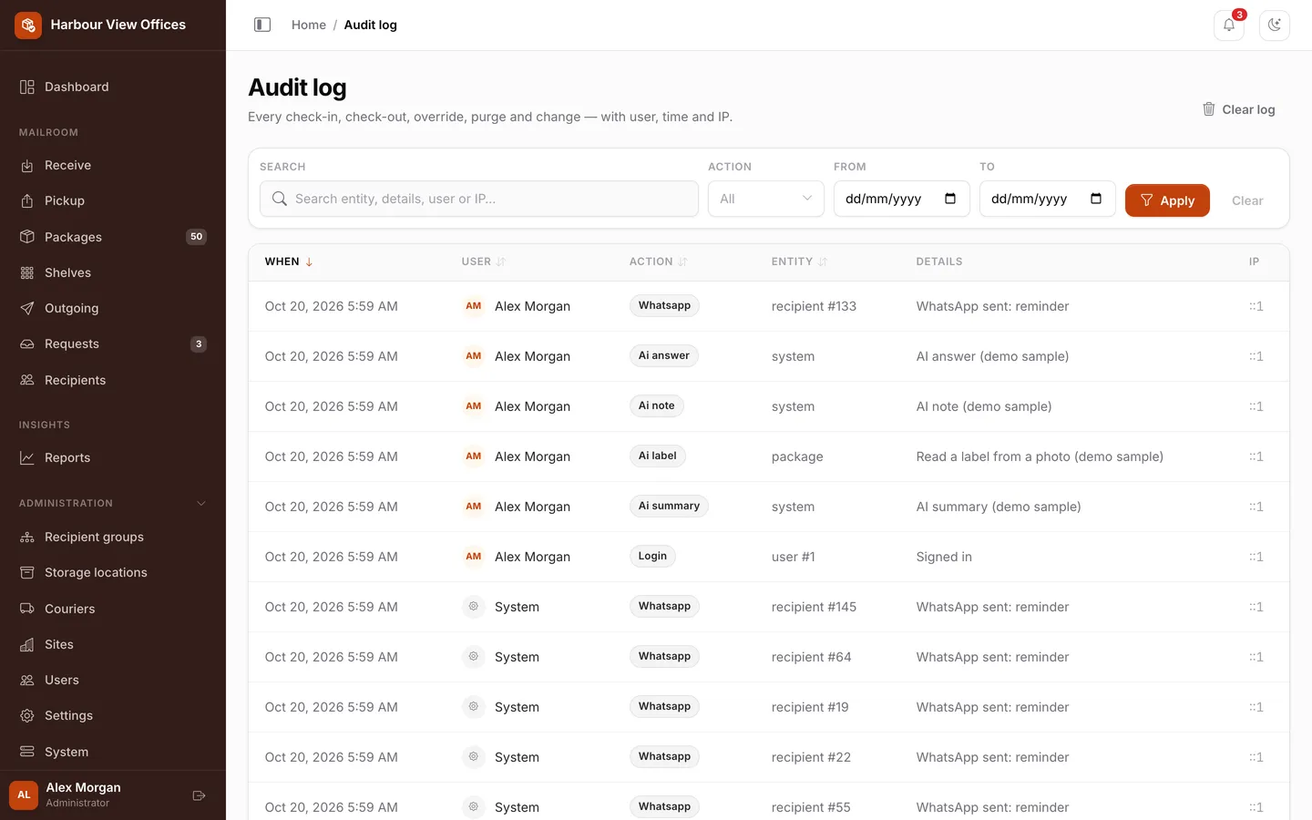Select the recipient #133 entity cell
This screenshot has width=1312, height=820.
(814, 306)
